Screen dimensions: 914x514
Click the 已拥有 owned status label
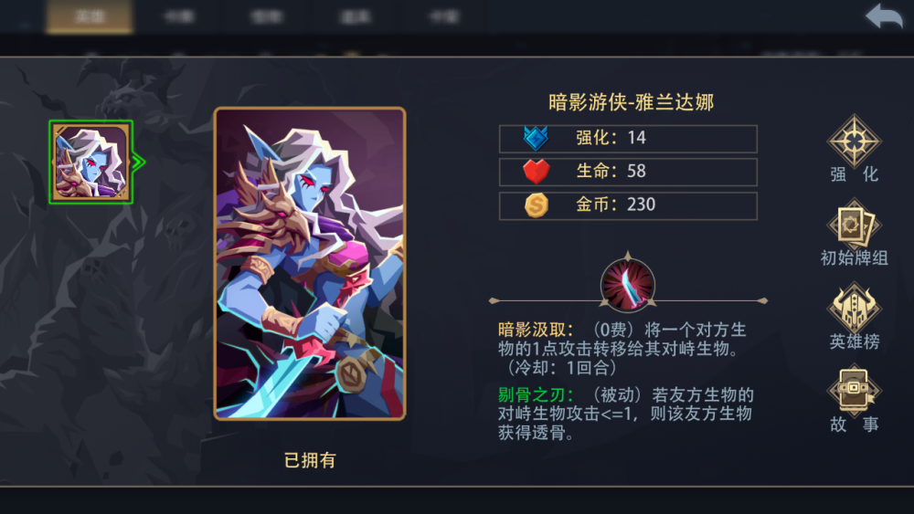tap(310, 460)
